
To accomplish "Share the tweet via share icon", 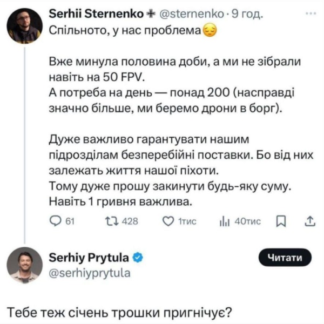I will point(309,220).
